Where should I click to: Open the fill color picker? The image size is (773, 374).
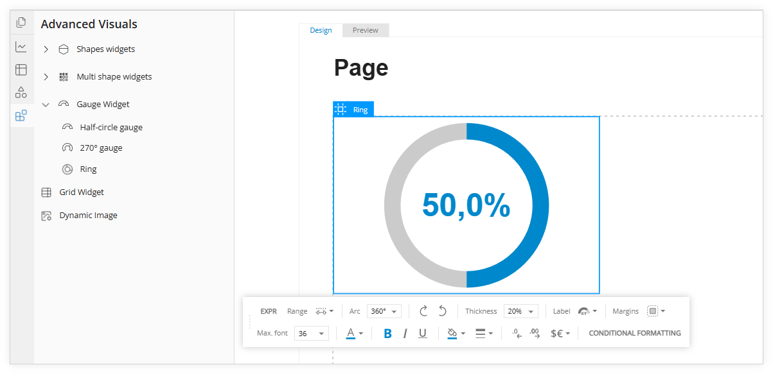coord(455,334)
